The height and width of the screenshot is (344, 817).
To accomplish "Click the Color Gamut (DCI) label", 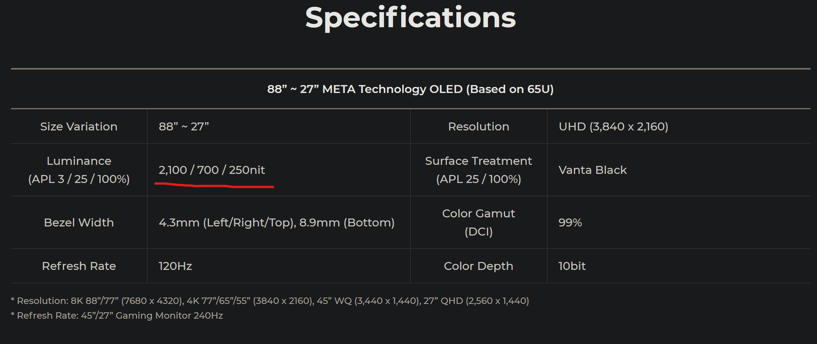I will (x=479, y=222).
